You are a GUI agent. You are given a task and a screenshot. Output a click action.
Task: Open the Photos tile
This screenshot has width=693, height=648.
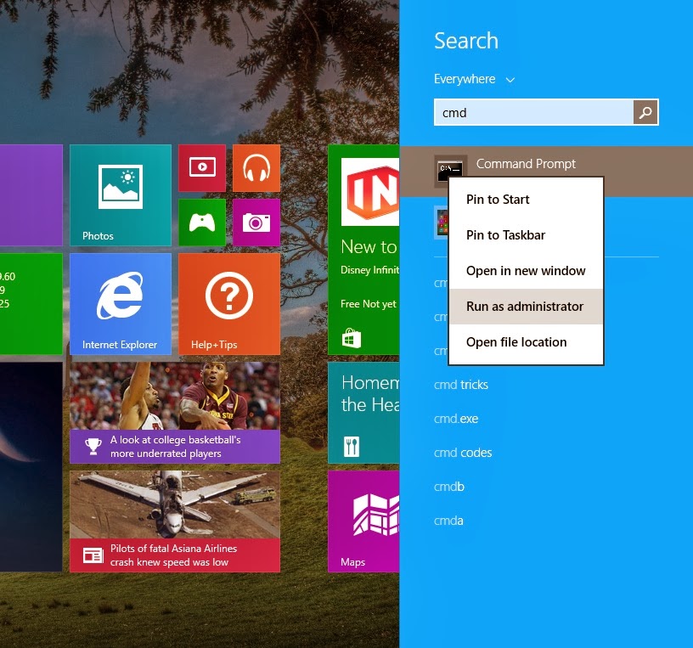pyautogui.click(x=121, y=195)
